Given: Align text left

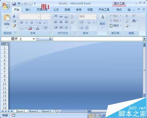Looking at the screenshot, I should pos(56,22).
